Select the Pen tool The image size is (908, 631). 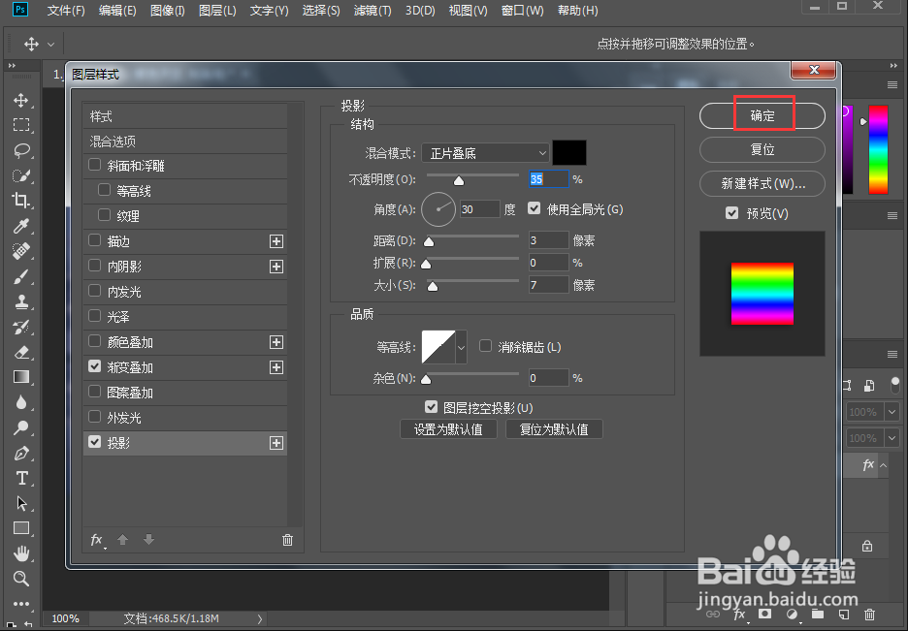pyautogui.click(x=21, y=453)
